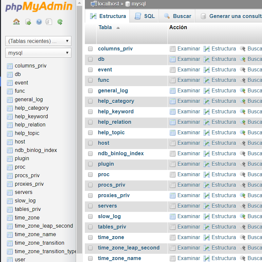Image resolution: width=262 pixels, height=262 pixels.
Task: Click Estructura icon in the event row
Action: tap(207, 70)
